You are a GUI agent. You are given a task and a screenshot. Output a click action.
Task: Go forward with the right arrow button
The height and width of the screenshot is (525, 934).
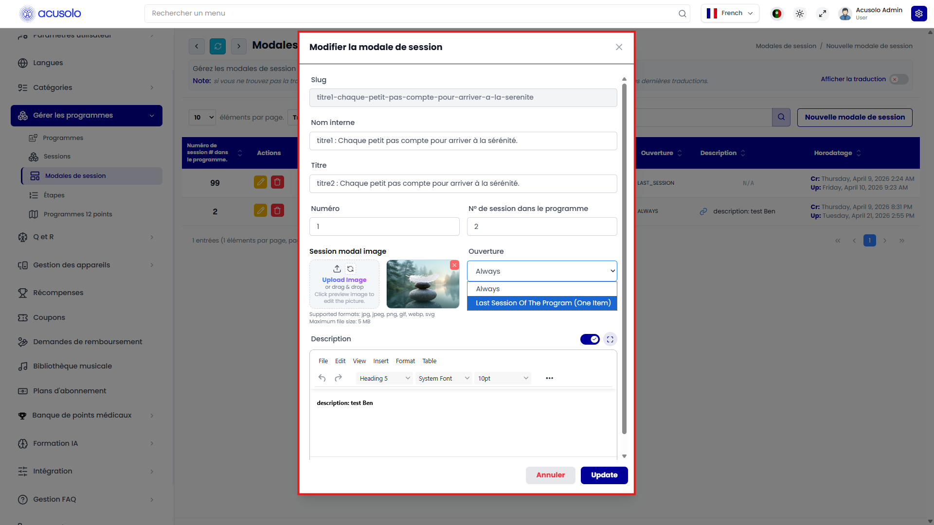pyautogui.click(x=239, y=46)
